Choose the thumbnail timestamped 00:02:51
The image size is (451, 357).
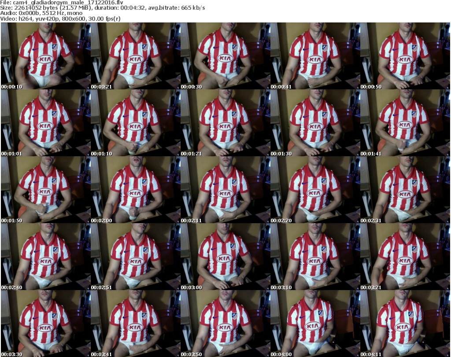pyautogui.click(x=136, y=257)
